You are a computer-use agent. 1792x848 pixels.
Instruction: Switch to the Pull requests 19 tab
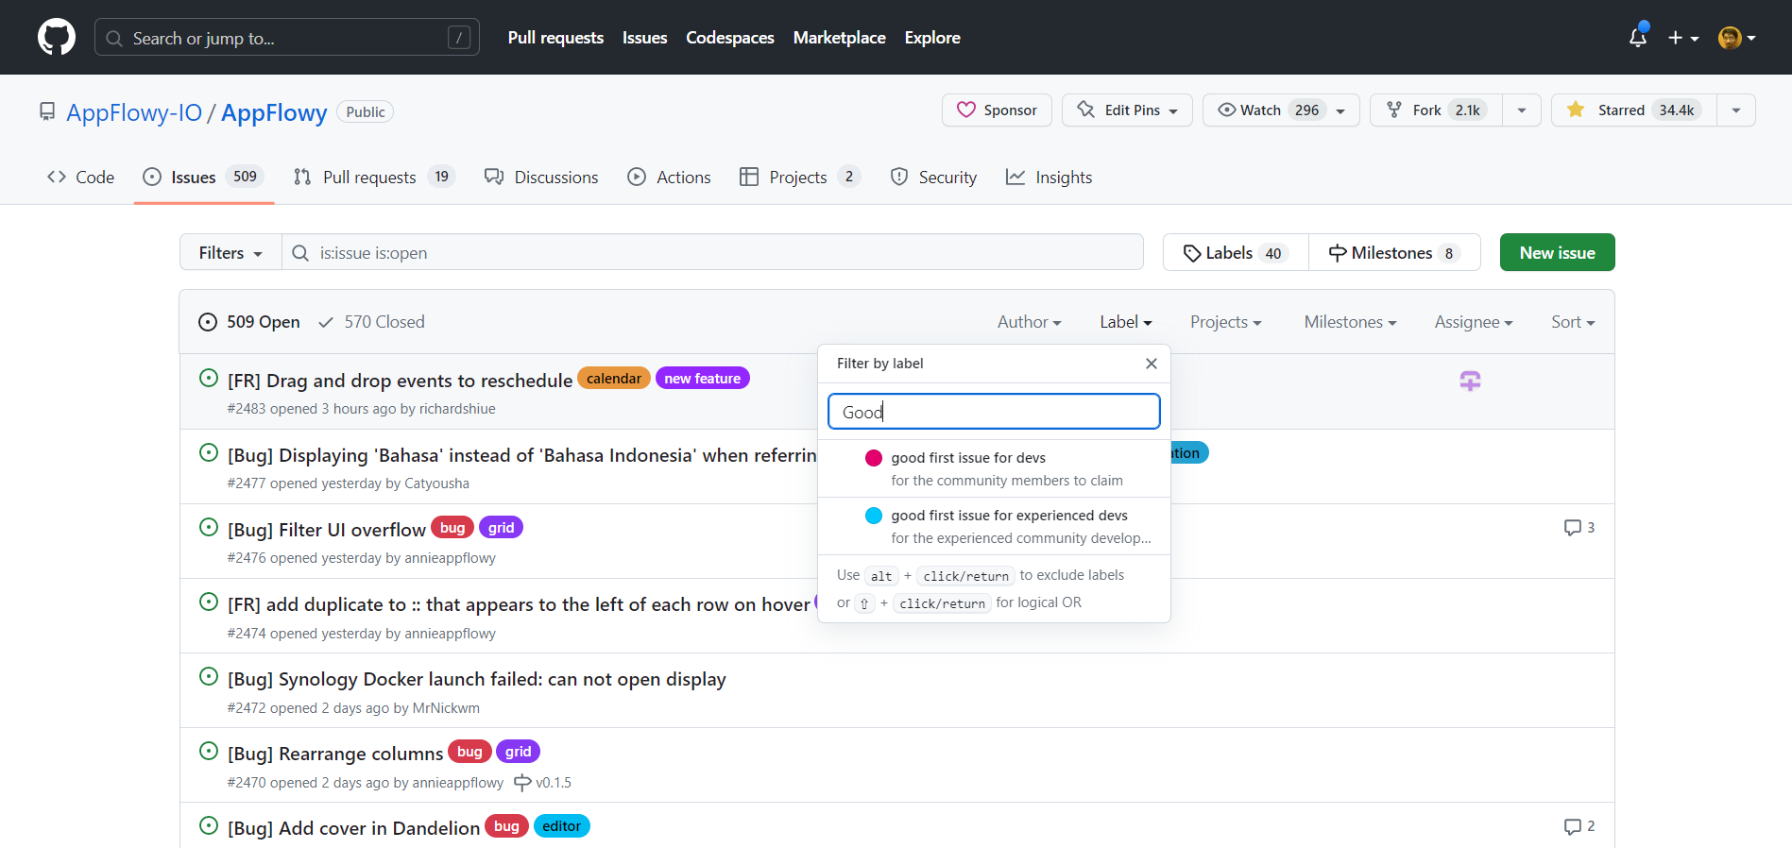click(x=374, y=177)
